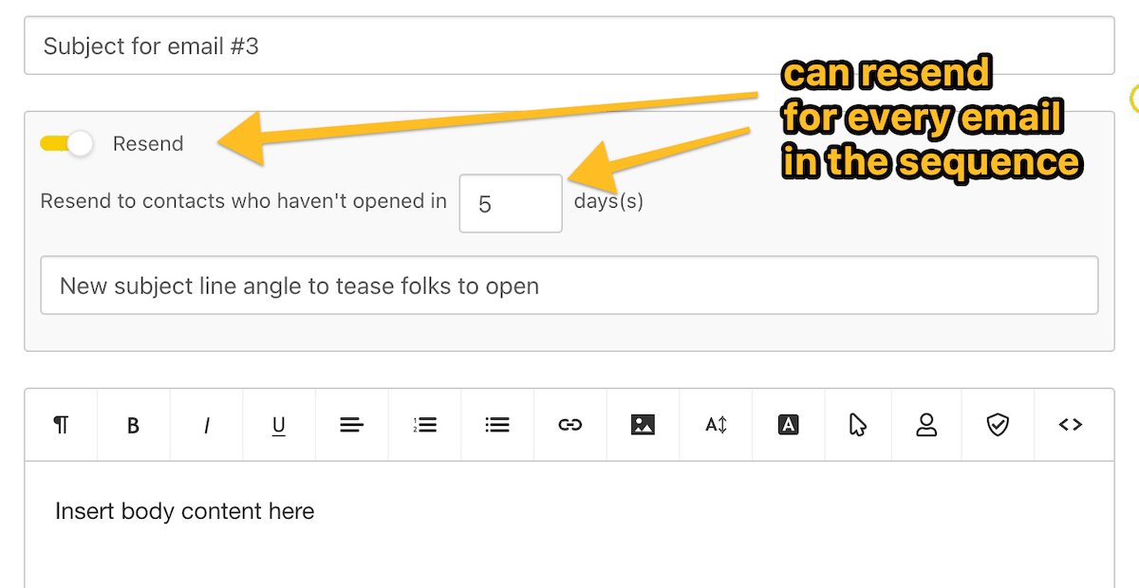
Task: Apply underline formatting
Action: click(279, 425)
